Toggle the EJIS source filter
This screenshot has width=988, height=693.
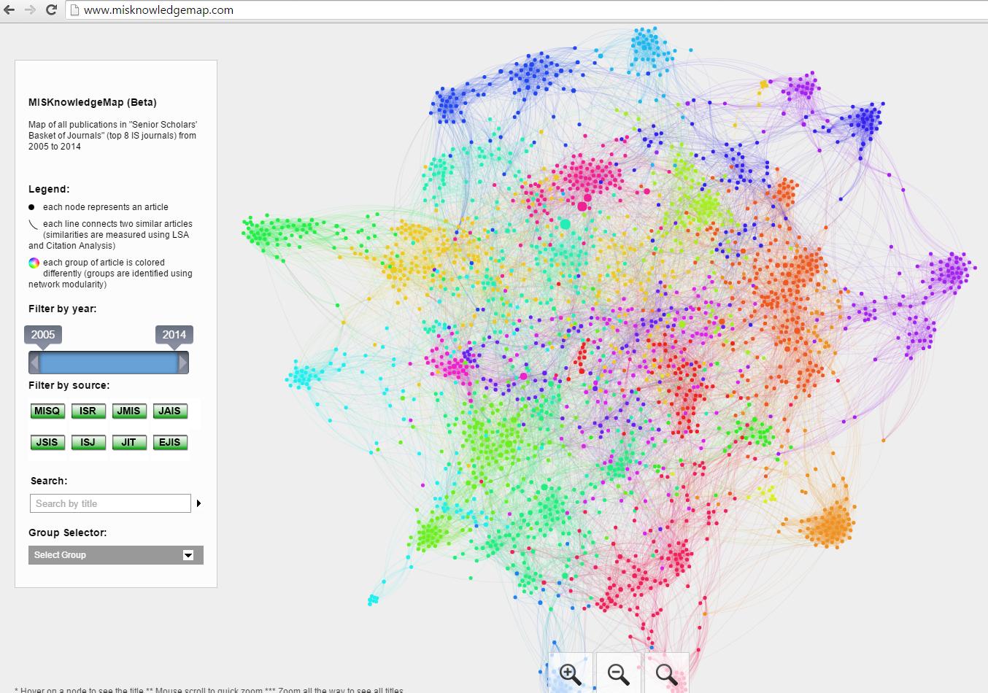point(170,443)
